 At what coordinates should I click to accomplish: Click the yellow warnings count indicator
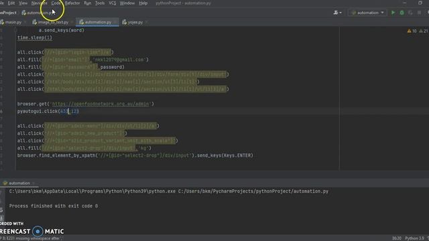pos(412,31)
